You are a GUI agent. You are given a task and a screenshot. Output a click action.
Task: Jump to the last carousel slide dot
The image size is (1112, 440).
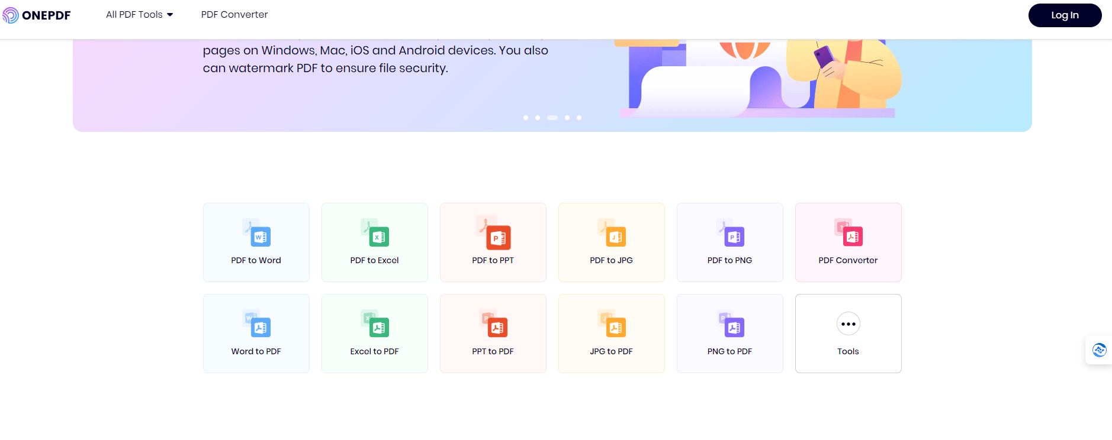(579, 118)
